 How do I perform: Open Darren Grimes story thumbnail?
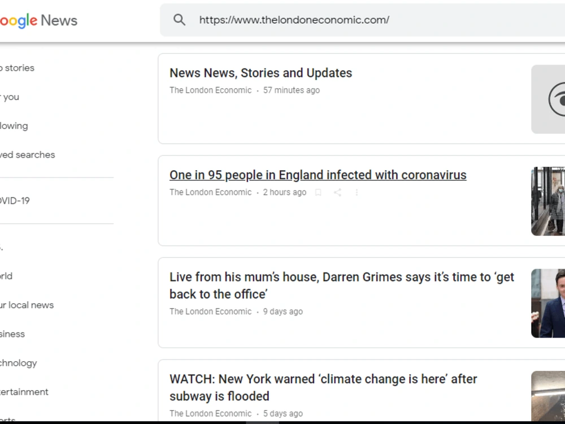548,303
